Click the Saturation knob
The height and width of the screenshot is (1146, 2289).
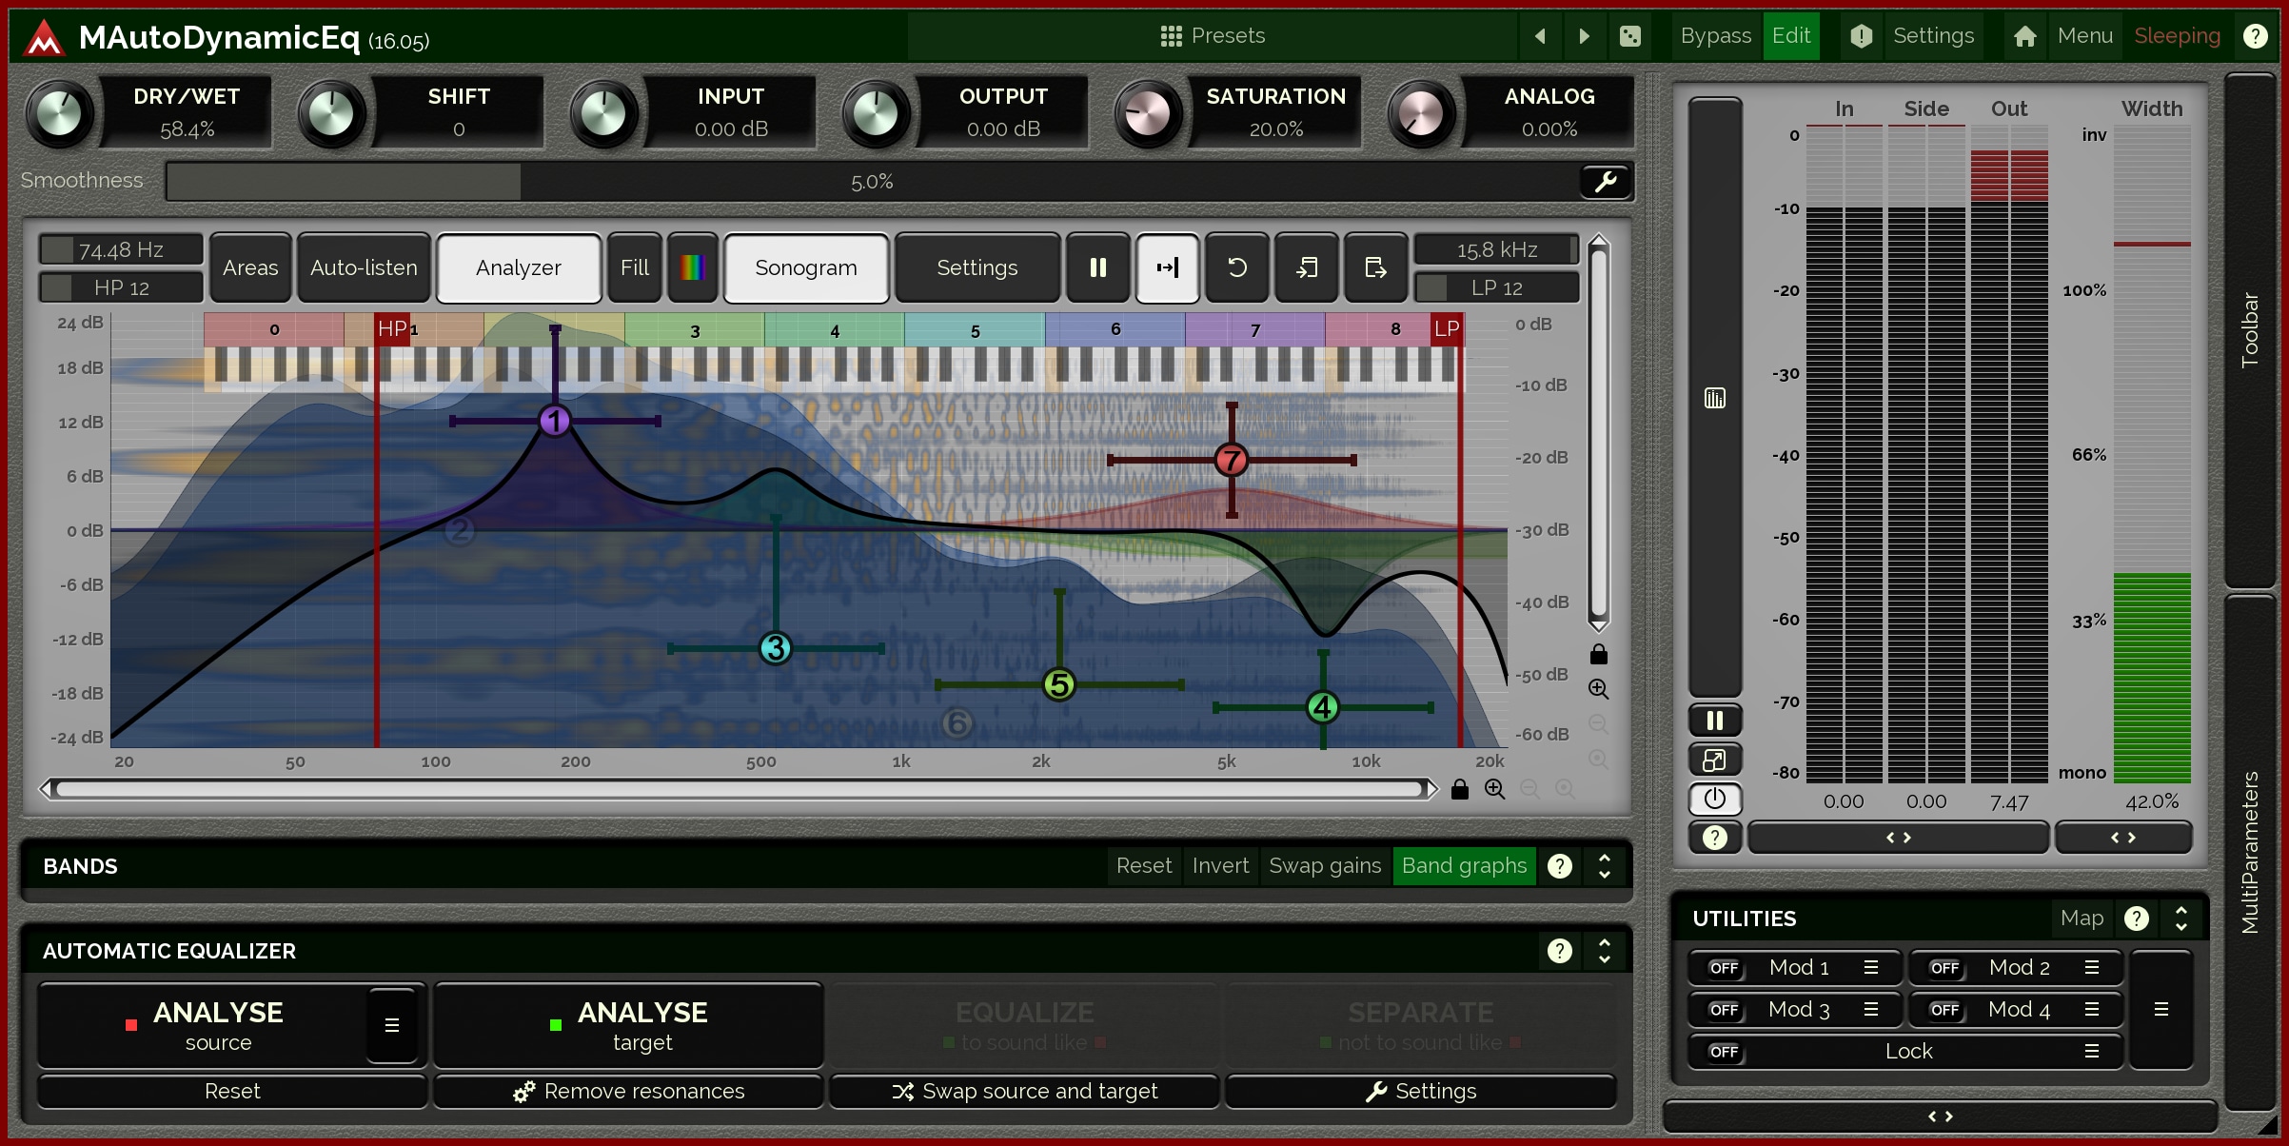click(x=1148, y=114)
